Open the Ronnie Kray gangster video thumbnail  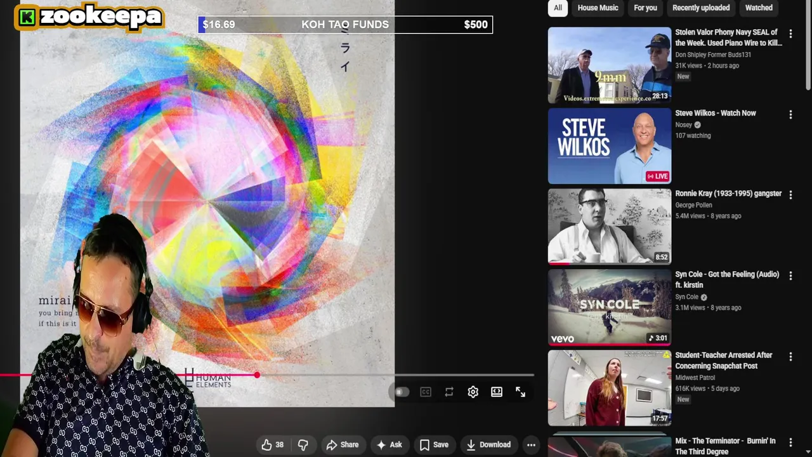click(x=610, y=226)
